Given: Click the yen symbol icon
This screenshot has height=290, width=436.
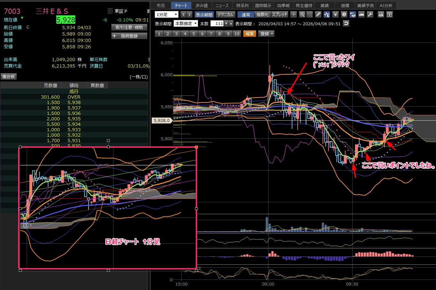Looking at the screenshot, I should click(x=335, y=14).
